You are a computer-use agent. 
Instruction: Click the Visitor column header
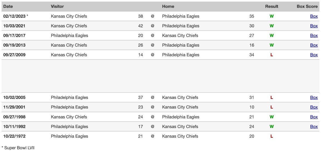(57, 6)
